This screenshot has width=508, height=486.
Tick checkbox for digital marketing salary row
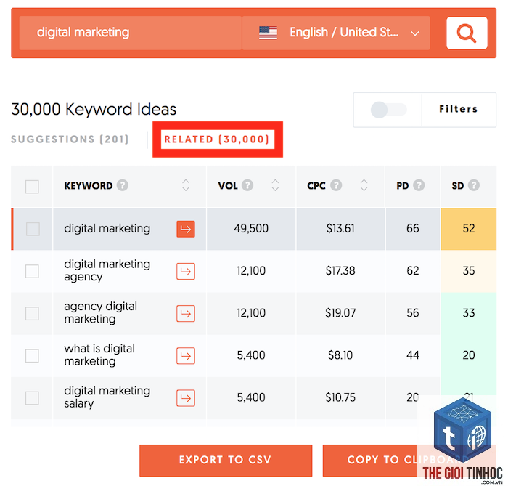32,398
